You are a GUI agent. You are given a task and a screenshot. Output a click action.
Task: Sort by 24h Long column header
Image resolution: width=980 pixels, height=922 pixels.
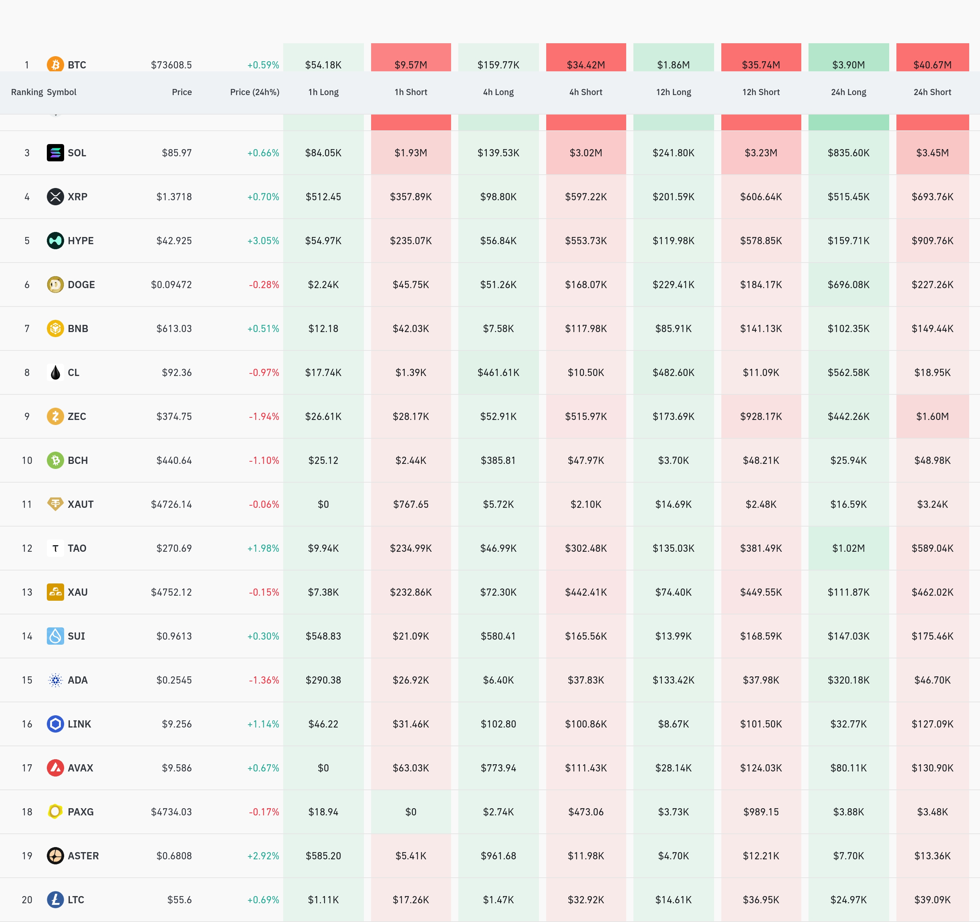[848, 92]
